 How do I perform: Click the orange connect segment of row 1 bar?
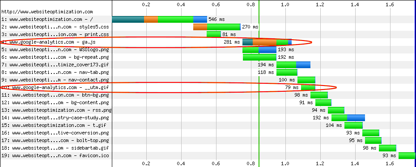point(151,19)
